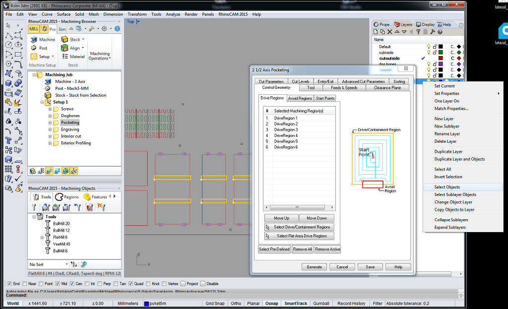Open the Stock dropdown arrow
Image resolution: width=508 pixels, height=309 pixels.
click(83, 40)
